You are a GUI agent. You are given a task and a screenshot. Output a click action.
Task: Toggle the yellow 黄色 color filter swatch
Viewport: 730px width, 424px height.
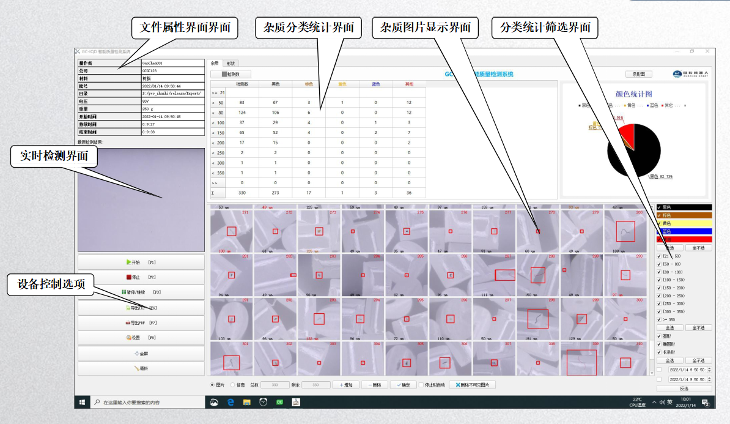pos(684,223)
